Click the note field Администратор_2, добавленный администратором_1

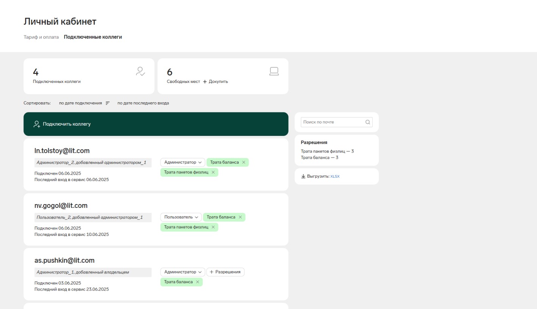93,162
